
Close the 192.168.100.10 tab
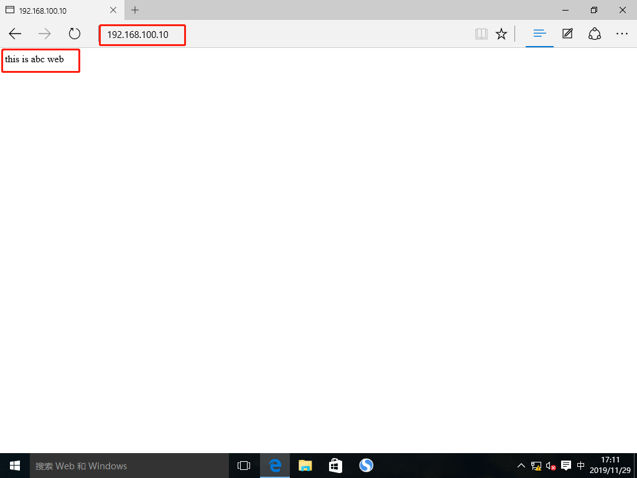[113, 10]
